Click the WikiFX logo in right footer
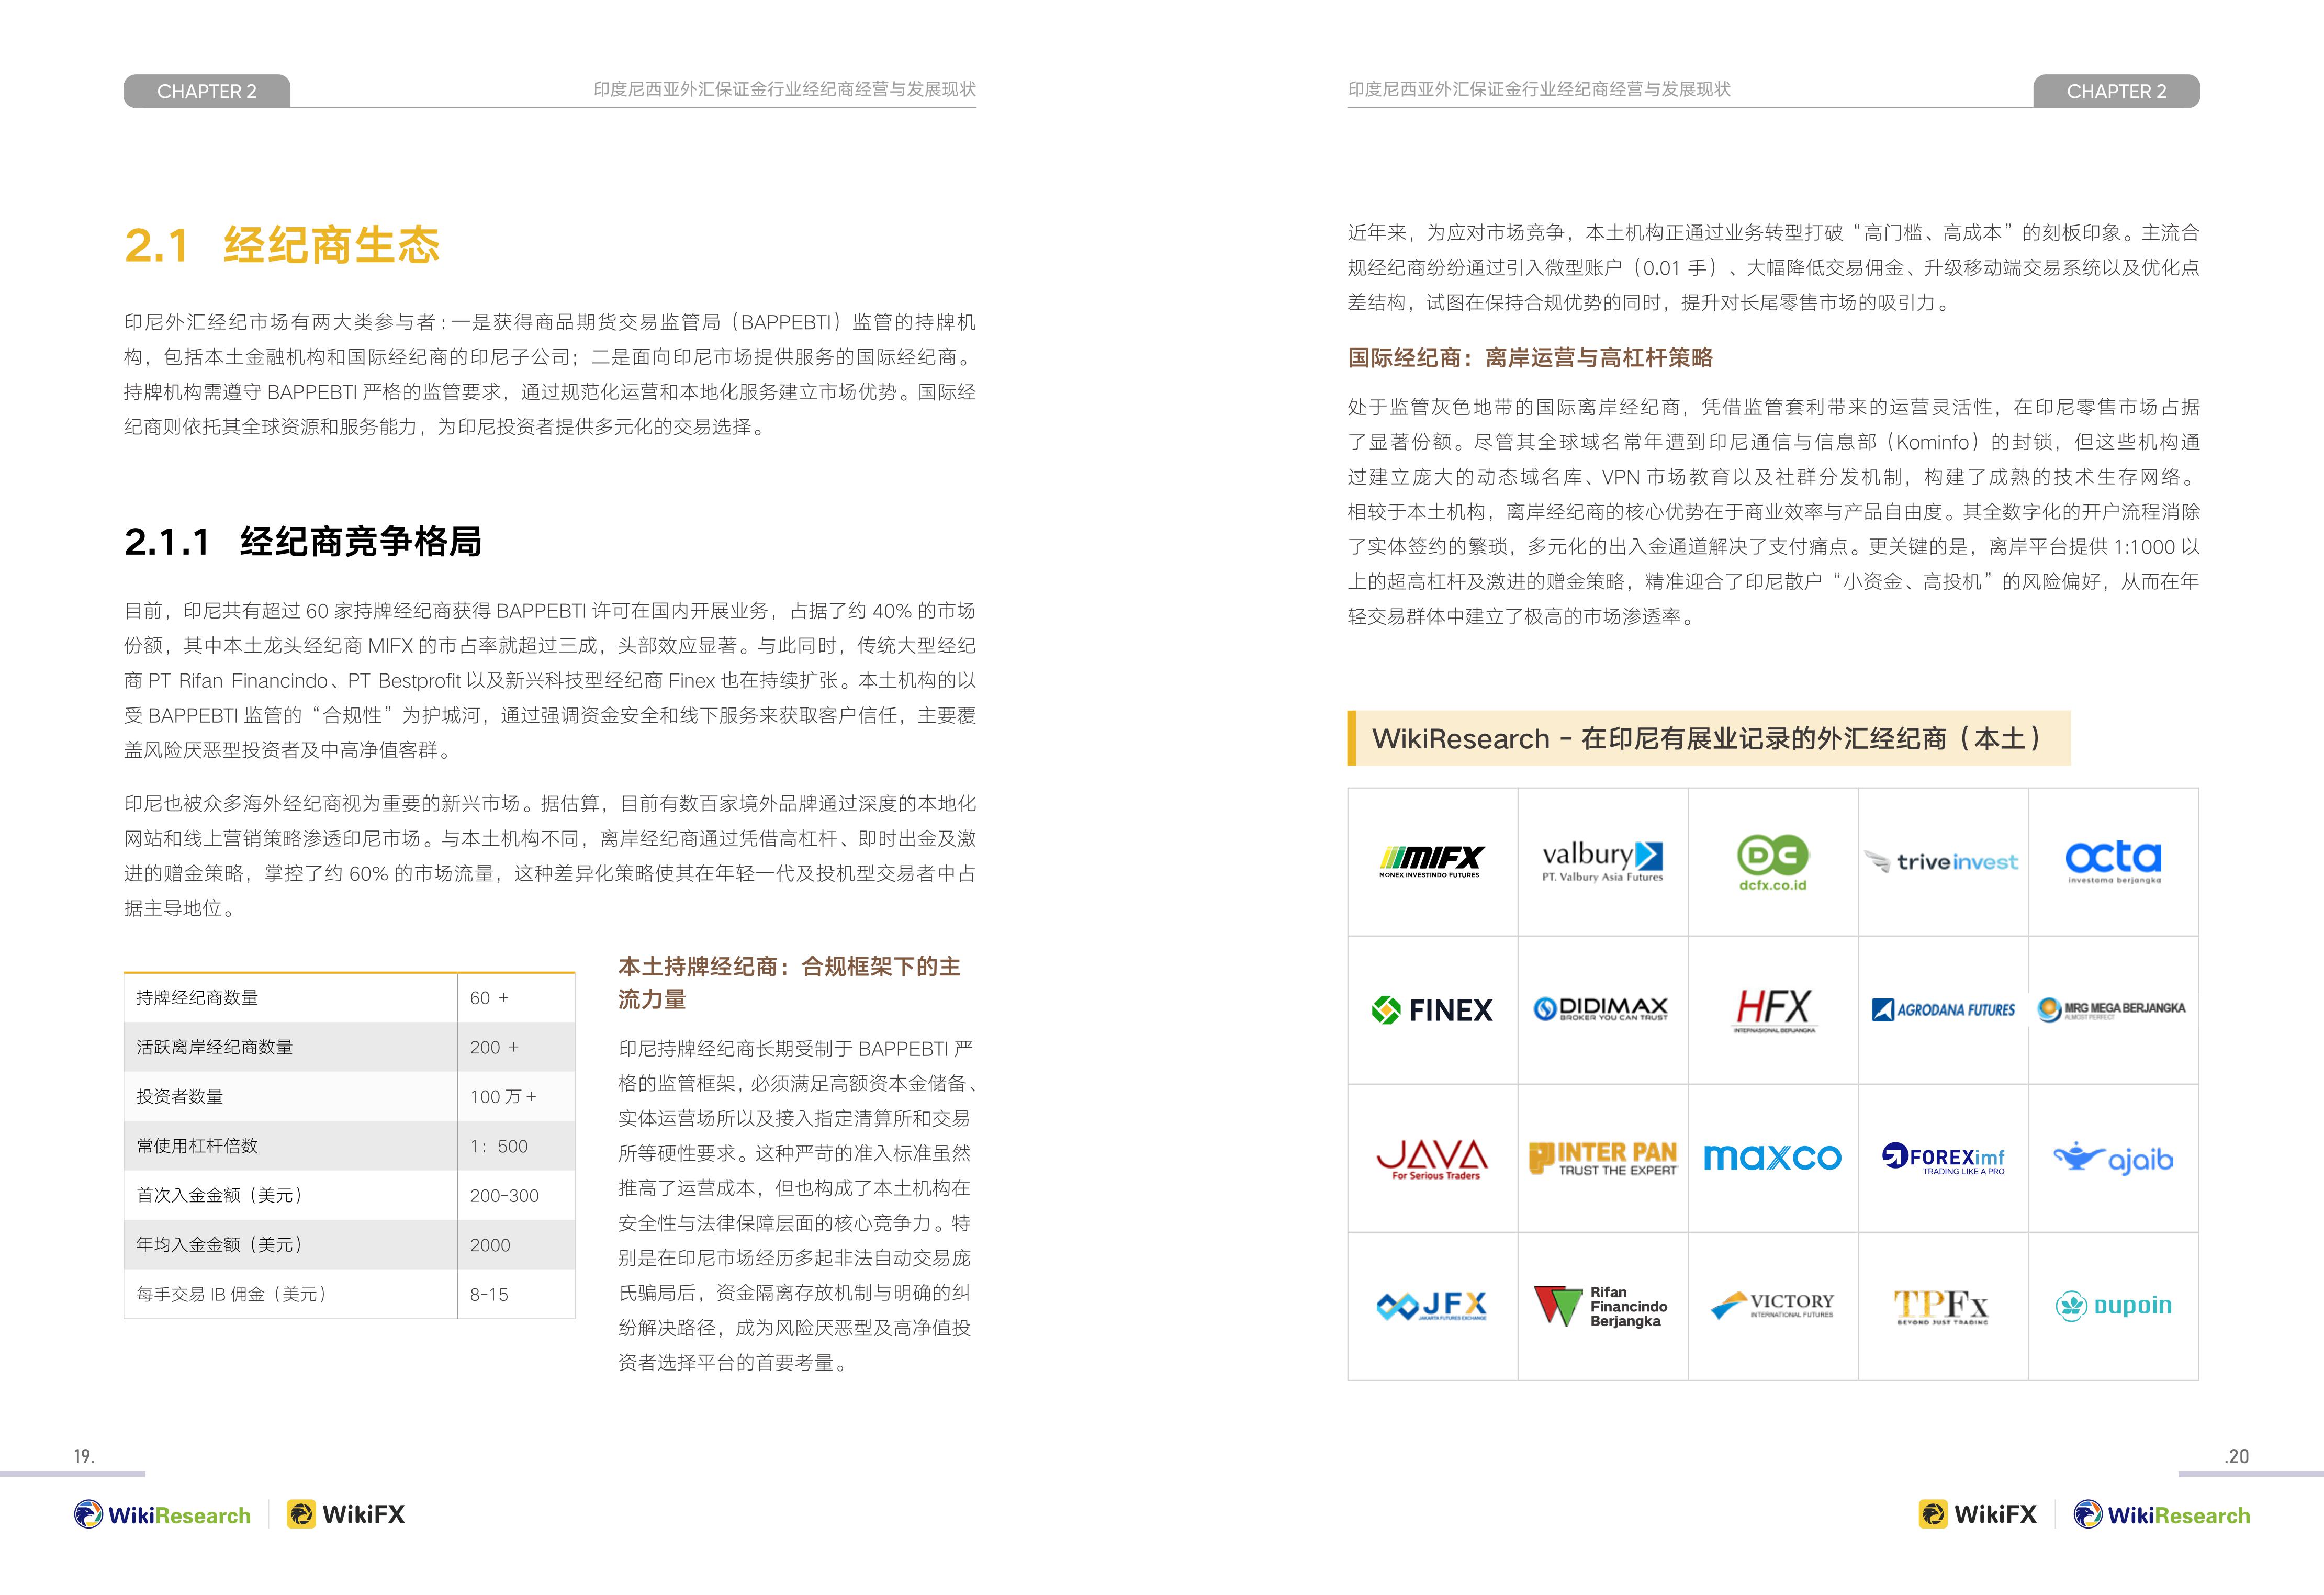The image size is (2324, 1595). 1978,1515
